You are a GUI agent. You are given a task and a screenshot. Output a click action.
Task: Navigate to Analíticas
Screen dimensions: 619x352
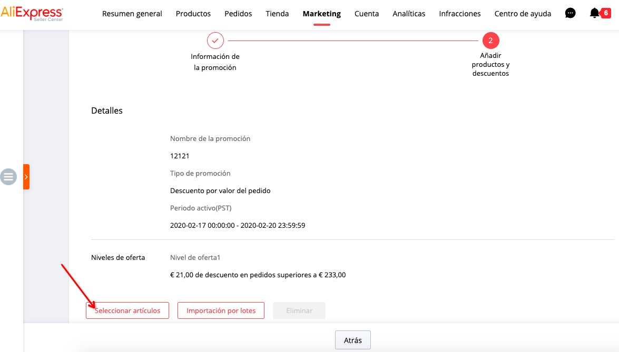coord(409,14)
